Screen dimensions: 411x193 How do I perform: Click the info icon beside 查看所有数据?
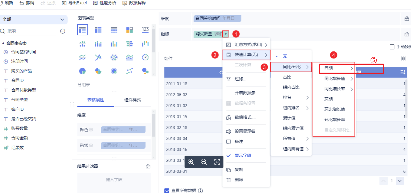200,191
